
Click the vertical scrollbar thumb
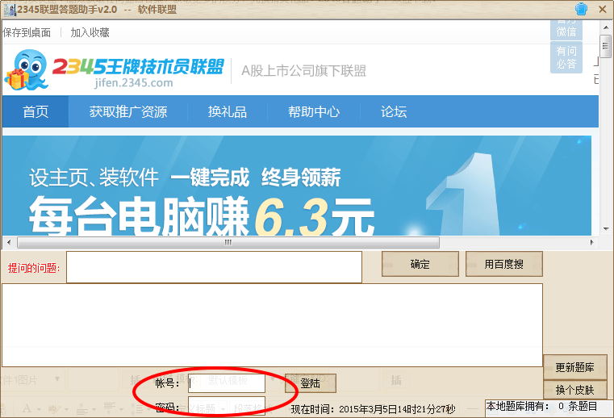point(606,46)
